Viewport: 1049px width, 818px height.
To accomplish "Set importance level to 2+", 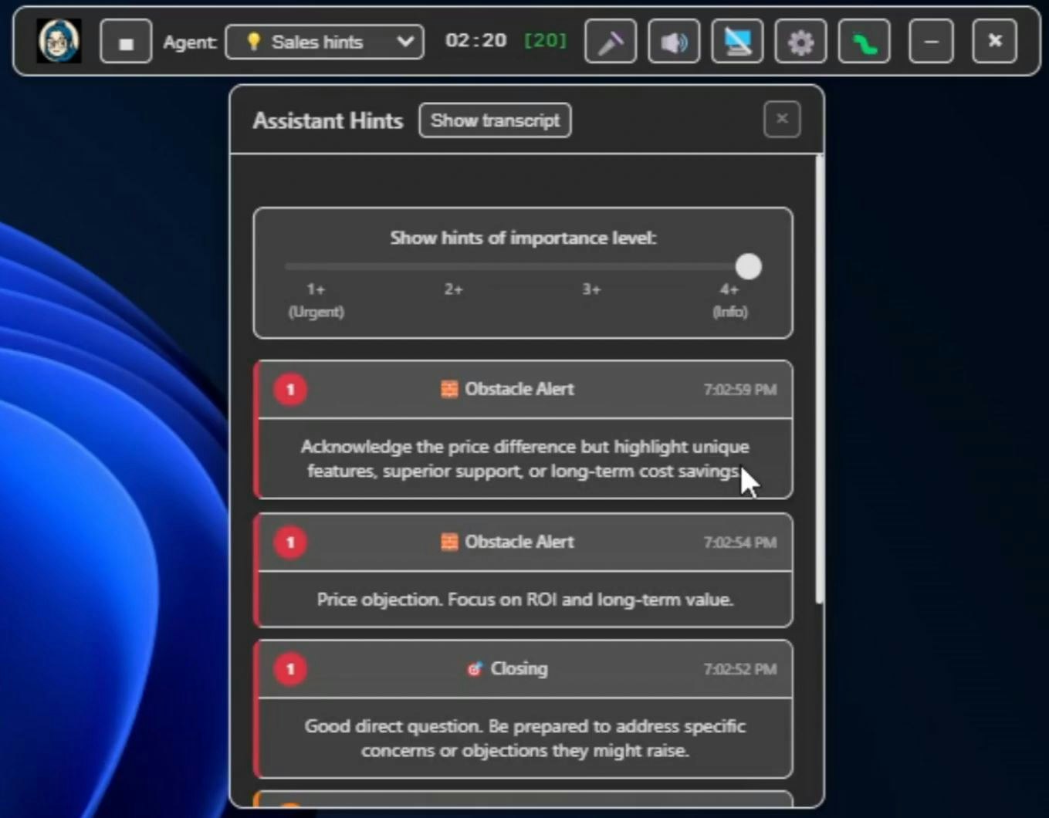I will (453, 289).
